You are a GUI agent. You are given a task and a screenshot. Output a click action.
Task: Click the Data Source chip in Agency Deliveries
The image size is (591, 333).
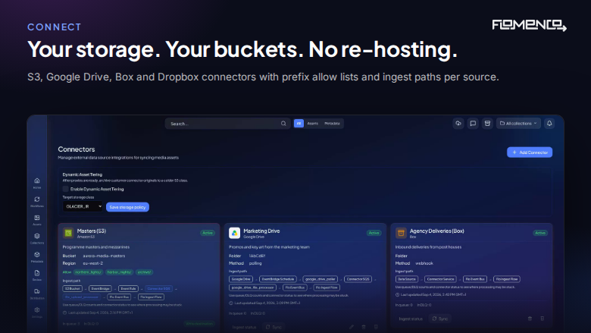407,279
